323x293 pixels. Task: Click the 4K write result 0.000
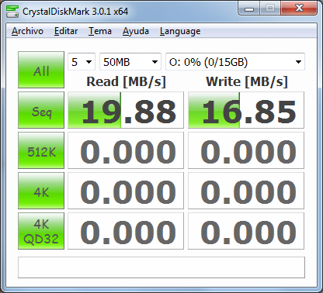pos(246,191)
